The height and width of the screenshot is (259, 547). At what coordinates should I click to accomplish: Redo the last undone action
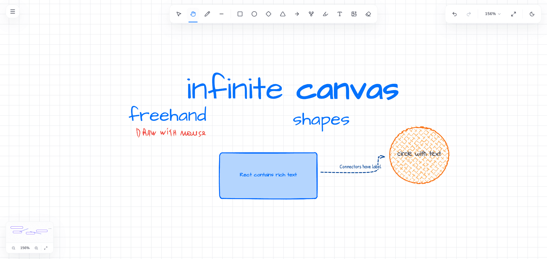pyautogui.click(x=469, y=14)
